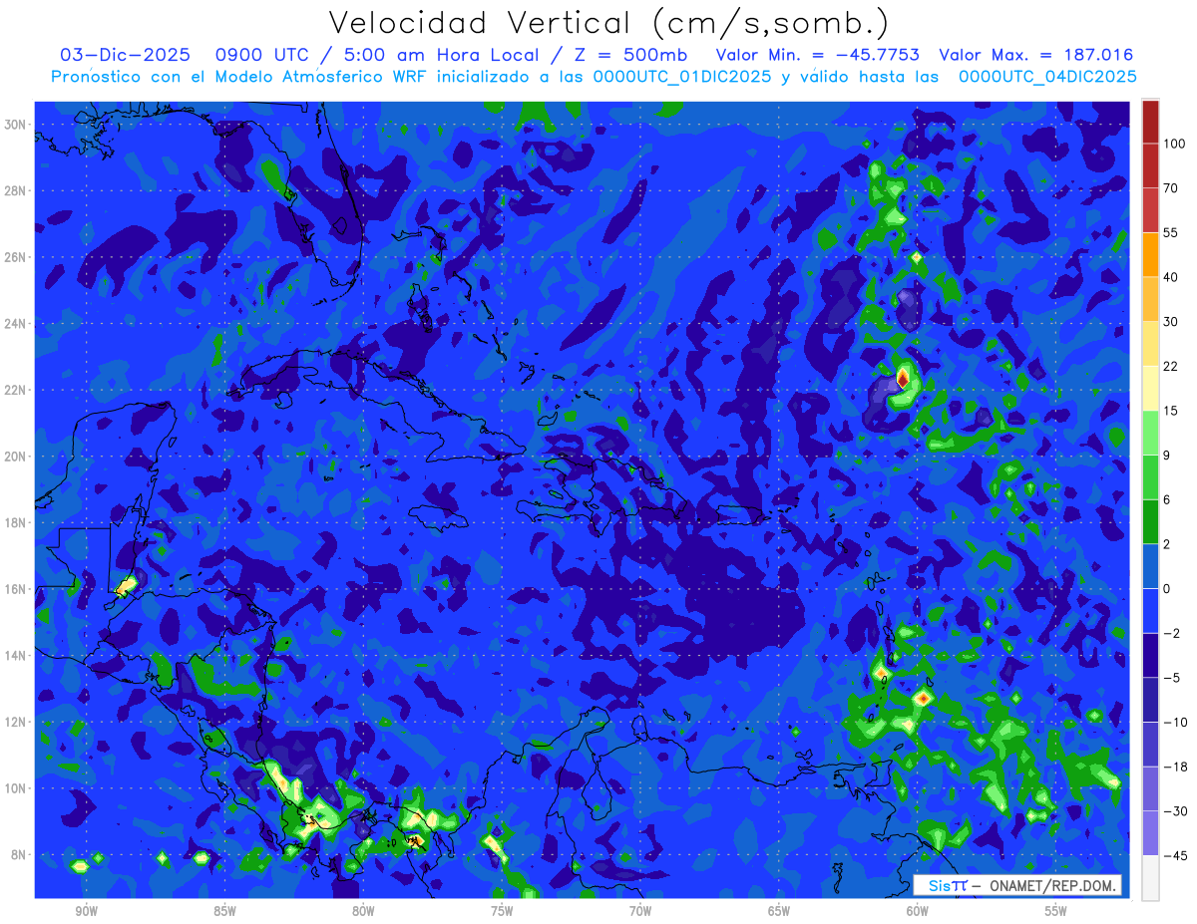This screenshot has height=924, width=1197.
Task: Click the colorbar value label '-45'
Action: [x=1174, y=856]
